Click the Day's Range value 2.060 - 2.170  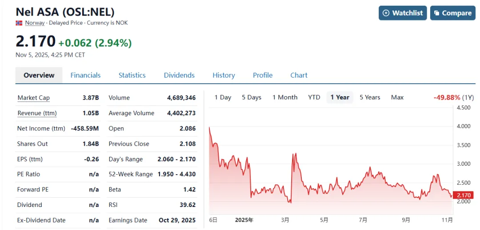[176, 159]
